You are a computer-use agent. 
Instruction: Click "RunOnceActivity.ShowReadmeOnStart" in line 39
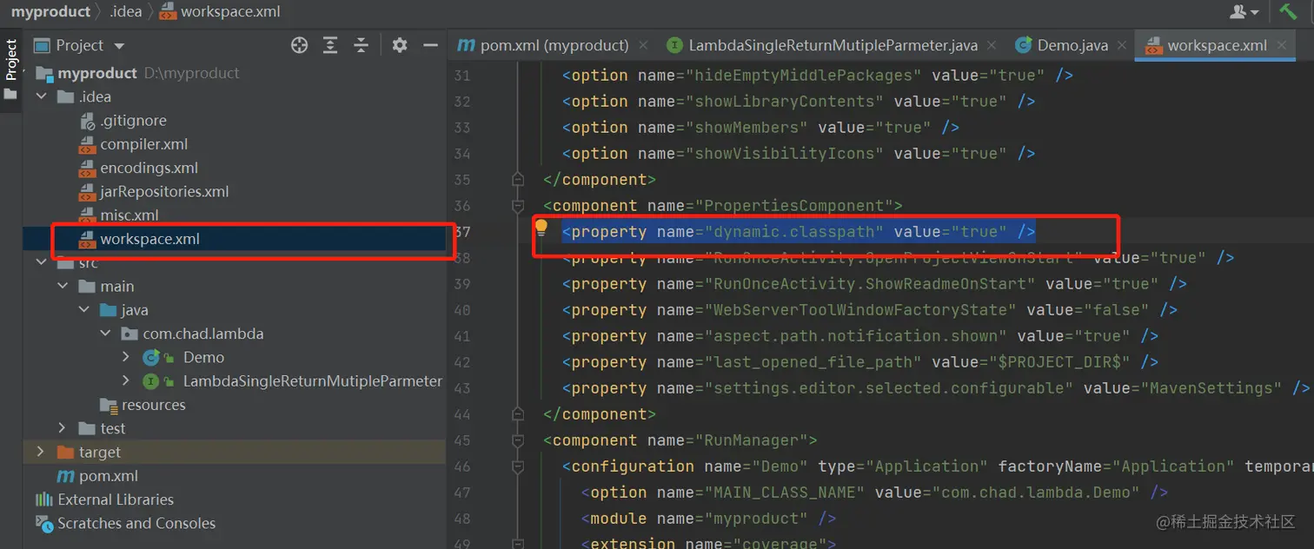pos(870,284)
